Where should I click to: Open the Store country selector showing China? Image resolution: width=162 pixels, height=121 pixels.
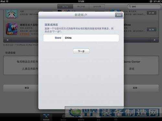81,38
